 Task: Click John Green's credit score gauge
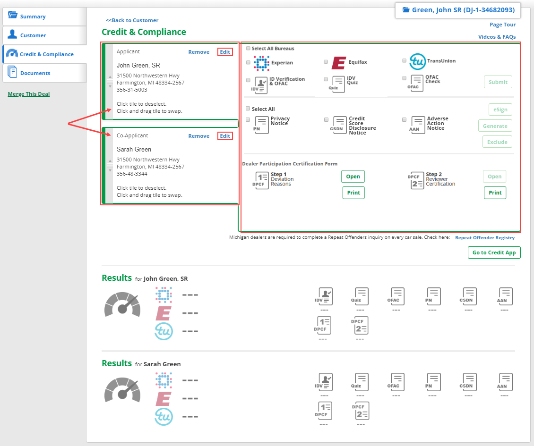pyautogui.click(x=122, y=304)
